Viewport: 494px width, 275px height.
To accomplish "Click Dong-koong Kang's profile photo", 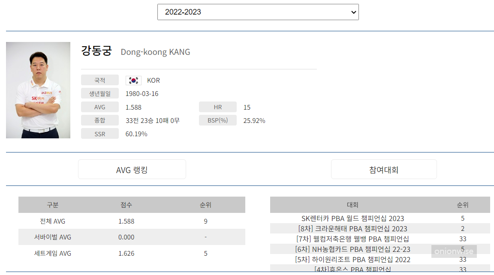I will pos(38,90).
